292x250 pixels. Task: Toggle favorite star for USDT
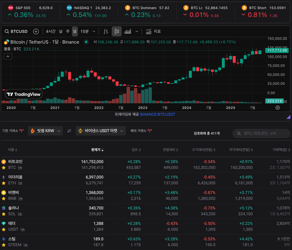click(x=4, y=229)
